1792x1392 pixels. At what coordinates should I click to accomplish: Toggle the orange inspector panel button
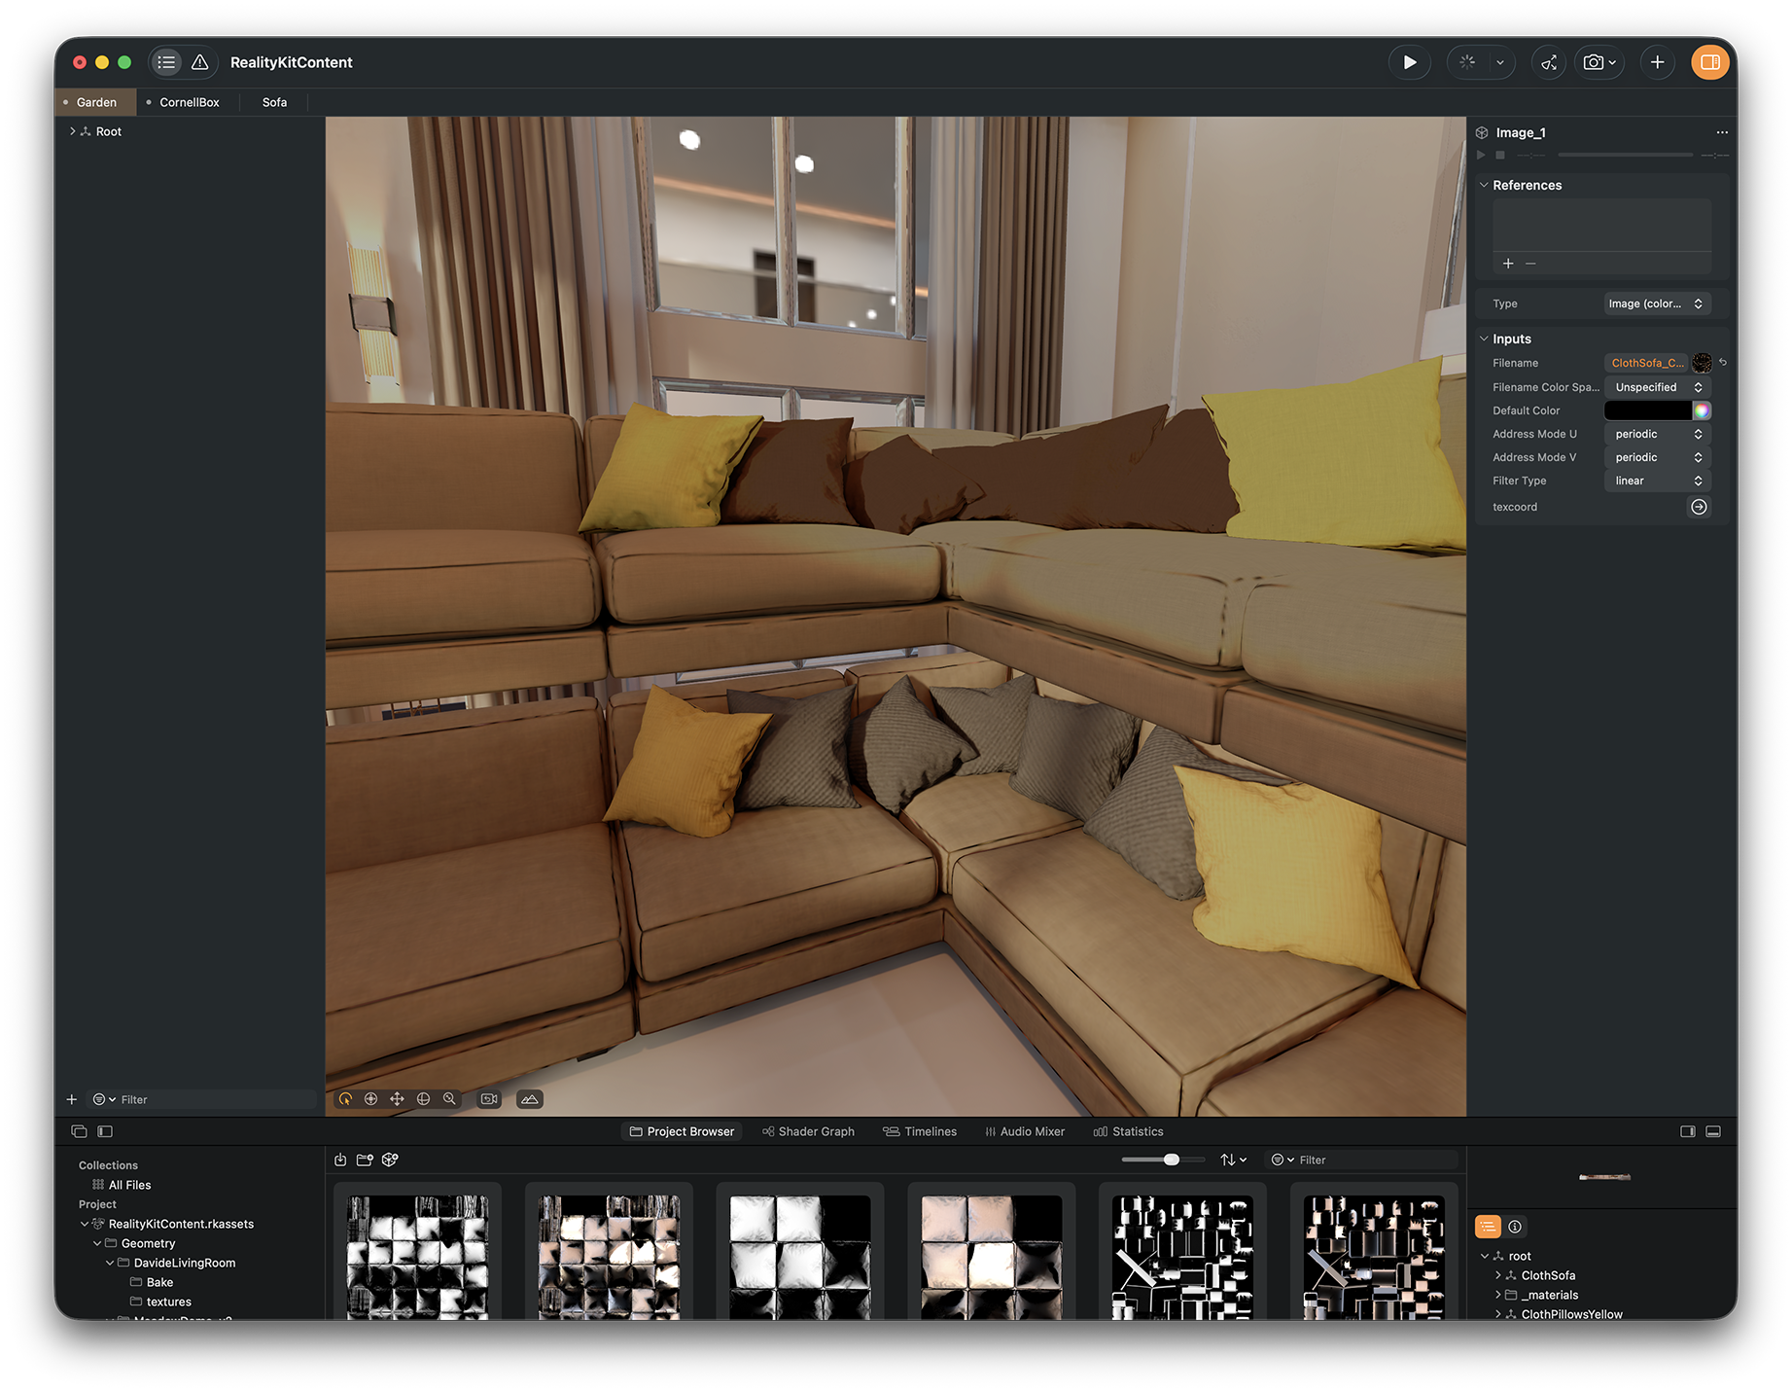click(x=1709, y=62)
